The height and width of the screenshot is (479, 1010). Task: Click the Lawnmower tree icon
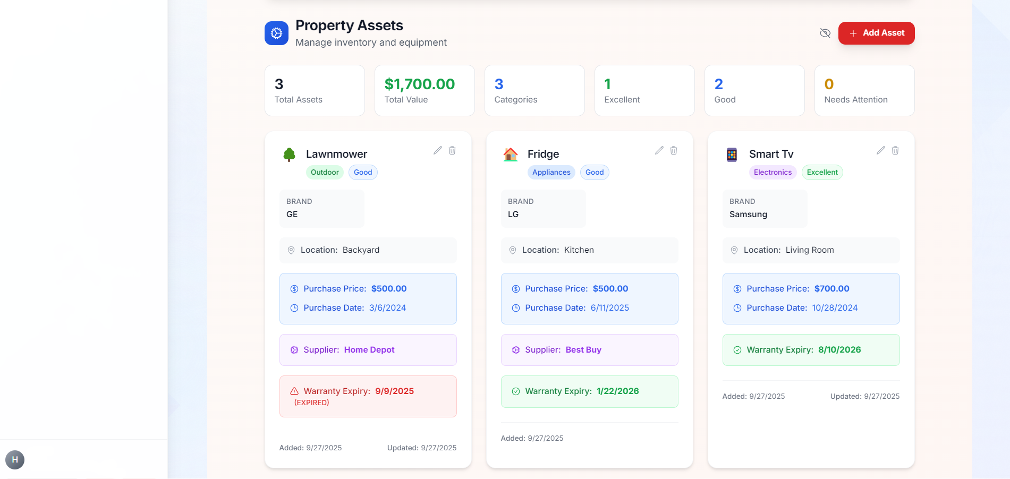pyautogui.click(x=289, y=155)
